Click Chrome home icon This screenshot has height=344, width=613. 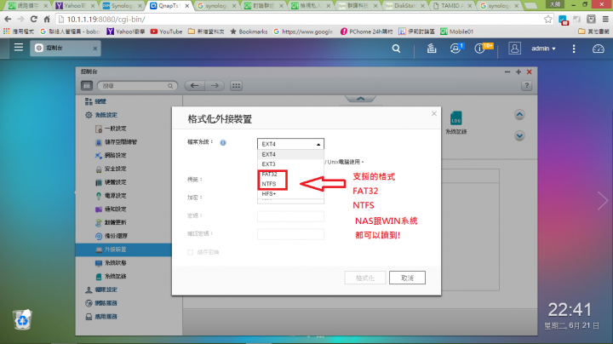point(47,19)
